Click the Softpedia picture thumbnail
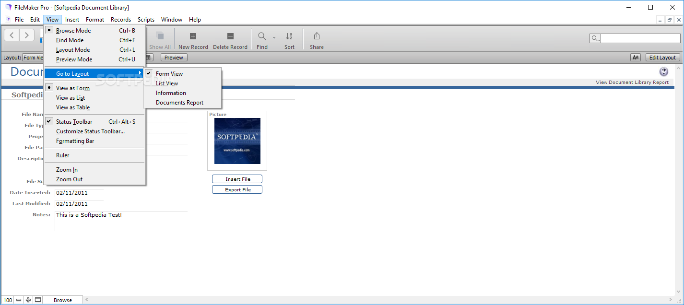The width and height of the screenshot is (684, 305). [x=237, y=141]
